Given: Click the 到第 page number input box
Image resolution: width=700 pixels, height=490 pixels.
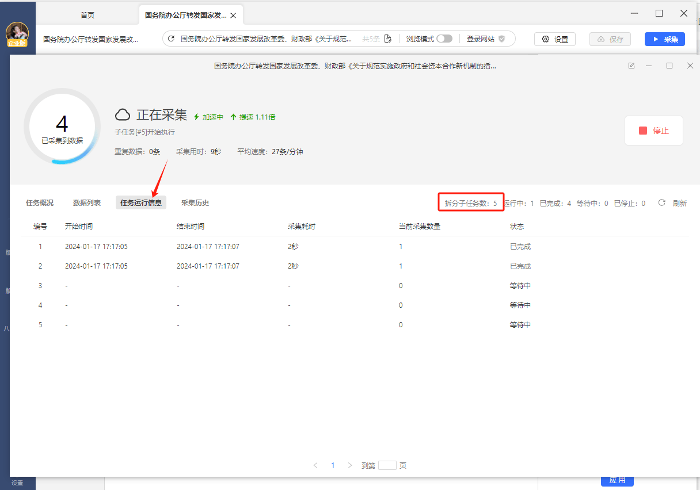Looking at the screenshot, I should pyautogui.click(x=387, y=466).
